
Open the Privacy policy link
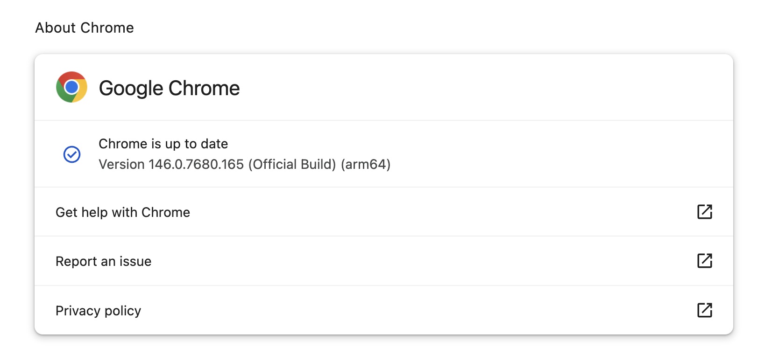click(x=98, y=311)
